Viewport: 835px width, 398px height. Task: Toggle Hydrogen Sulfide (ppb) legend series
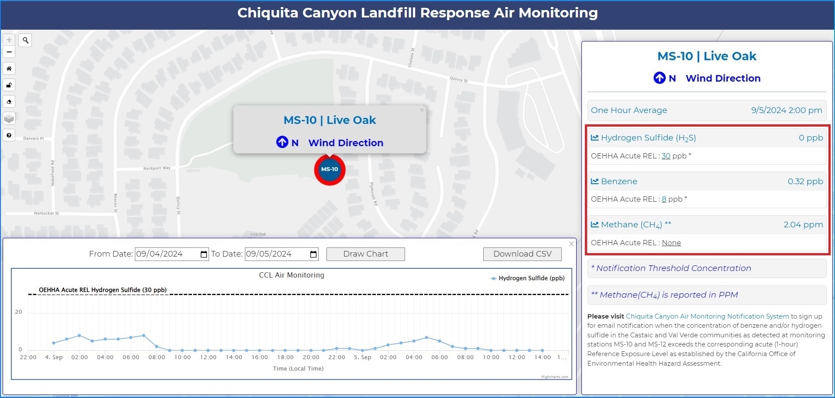coord(528,278)
